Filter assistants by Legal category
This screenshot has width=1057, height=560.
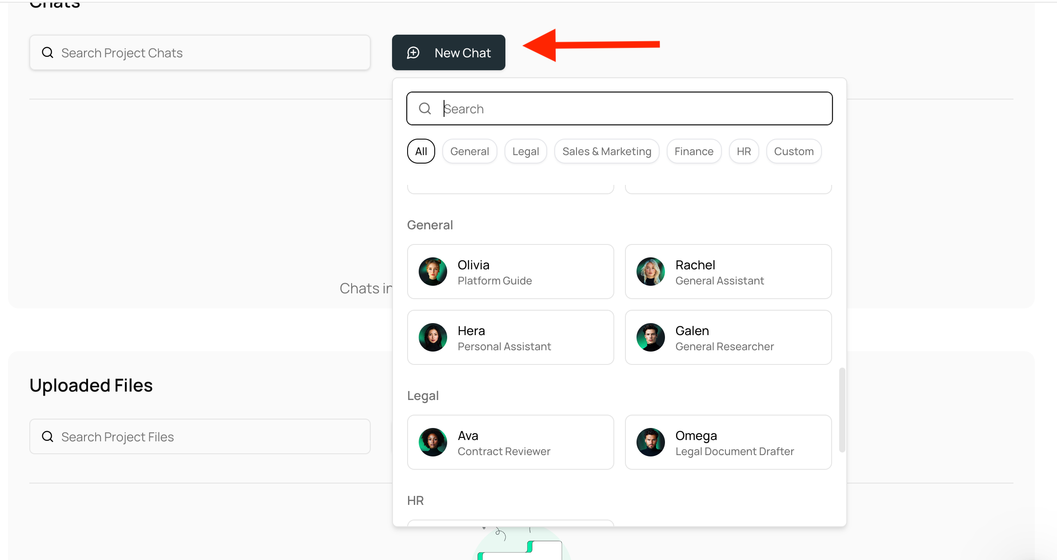pos(525,152)
